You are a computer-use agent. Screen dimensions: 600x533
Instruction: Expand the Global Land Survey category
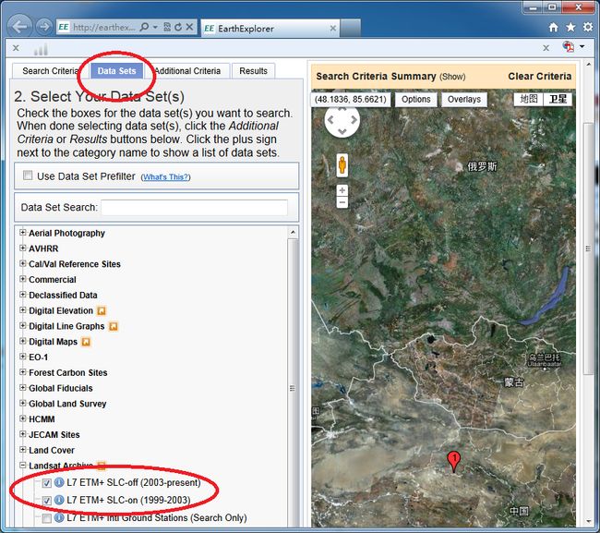coord(22,403)
